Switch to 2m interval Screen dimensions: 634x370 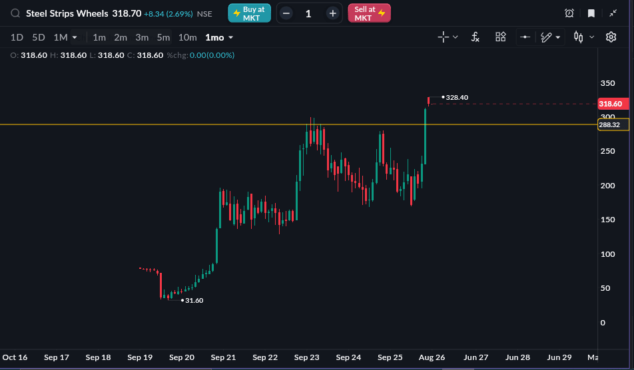pyautogui.click(x=121, y=37)
